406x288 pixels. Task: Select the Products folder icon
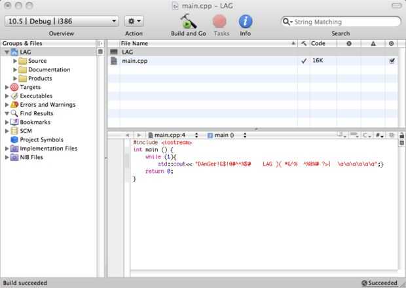tap(23, 79)
